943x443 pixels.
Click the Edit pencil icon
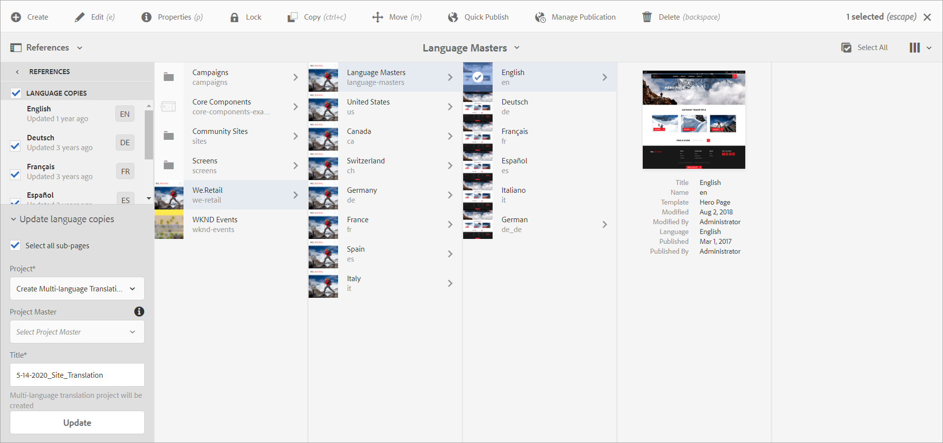pyautogui.click(x=79, y=17)
